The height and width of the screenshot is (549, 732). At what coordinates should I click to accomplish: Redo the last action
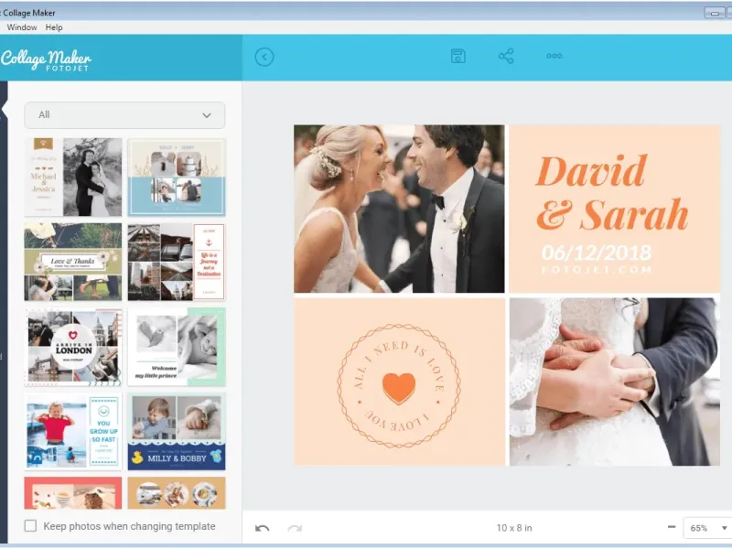click(295, 528)
